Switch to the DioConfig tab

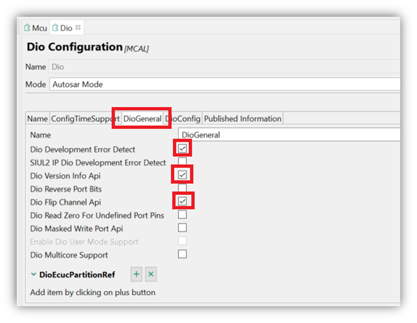point(184,119)
